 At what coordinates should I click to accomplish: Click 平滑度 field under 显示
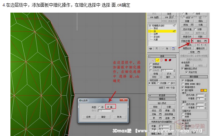coord(200,99)
